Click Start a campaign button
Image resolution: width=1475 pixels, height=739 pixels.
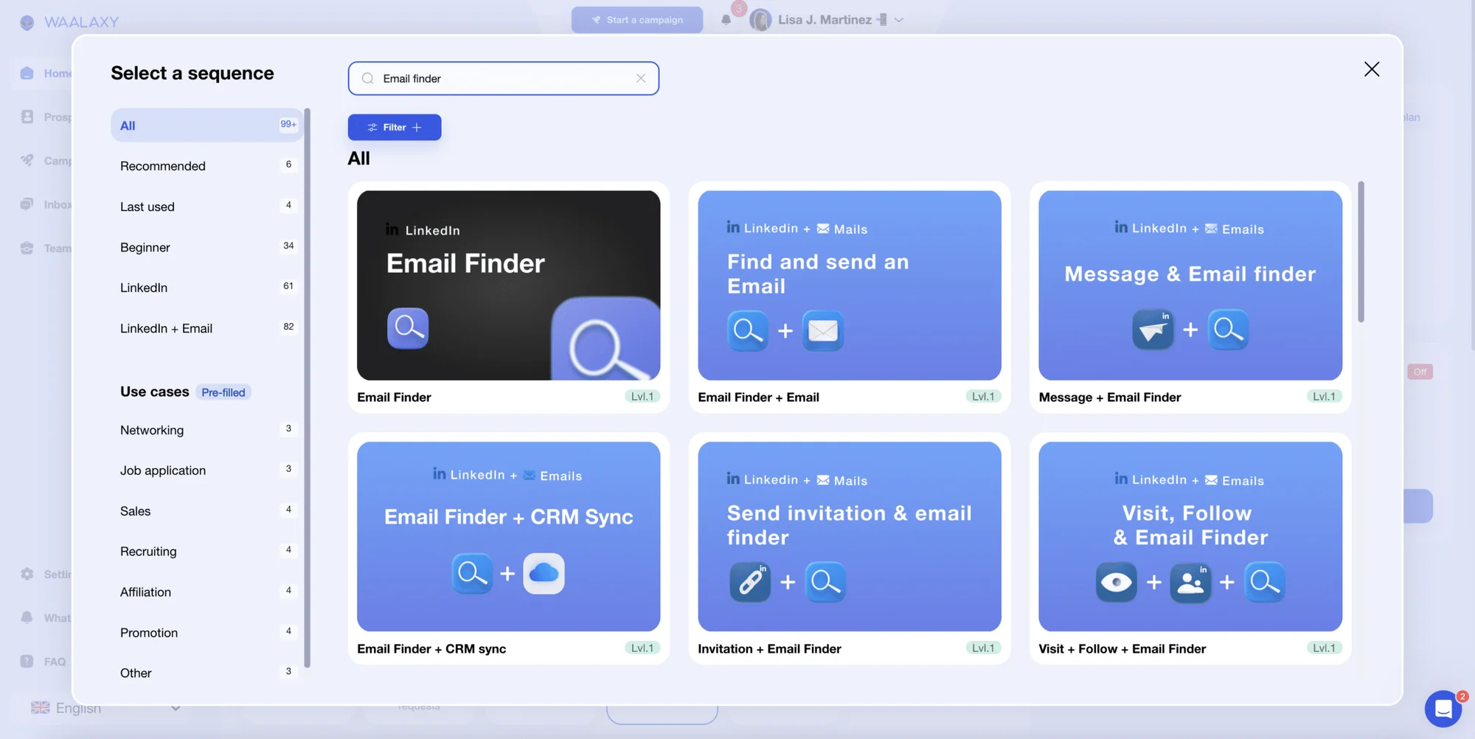(637, 20)
